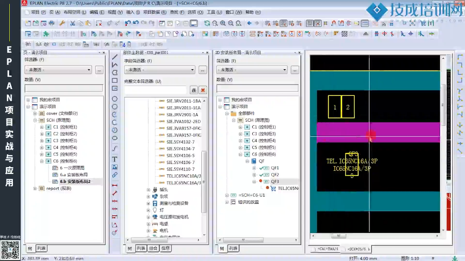Open the 插入(I) menu
The image size is (465, 261).
[x=133, y=12]
